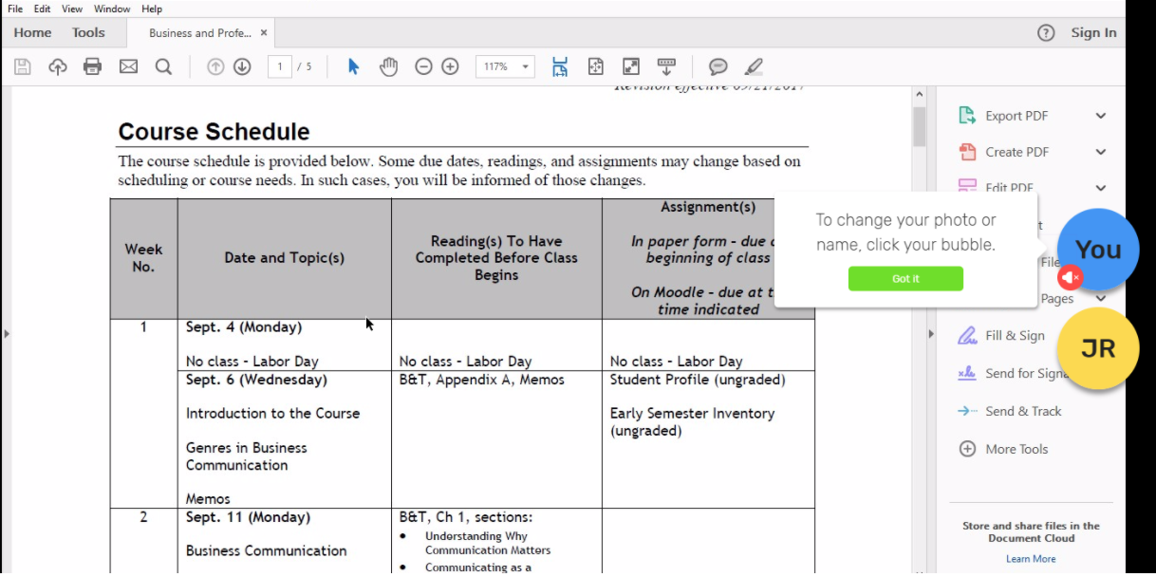Viewport: 1156px width, 577px height.
Task: Click the Sept. 11 (Monday) cell text
Action: pos(248,517)
